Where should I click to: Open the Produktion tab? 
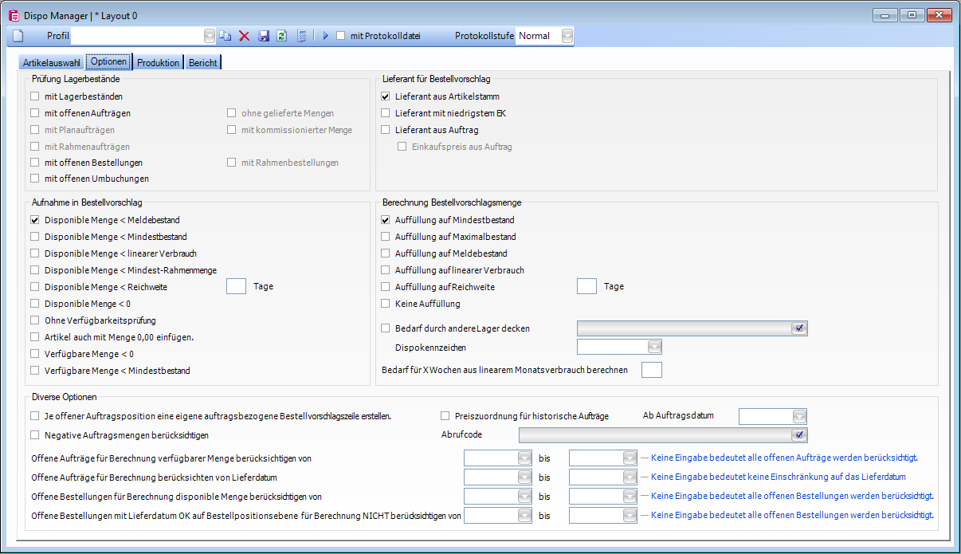click(x=158, y=63)
